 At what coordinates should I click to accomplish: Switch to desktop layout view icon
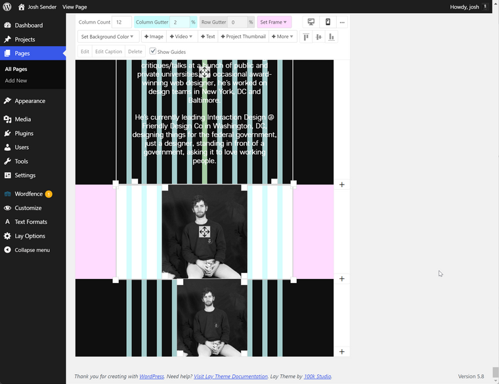[x=311, y=22]
